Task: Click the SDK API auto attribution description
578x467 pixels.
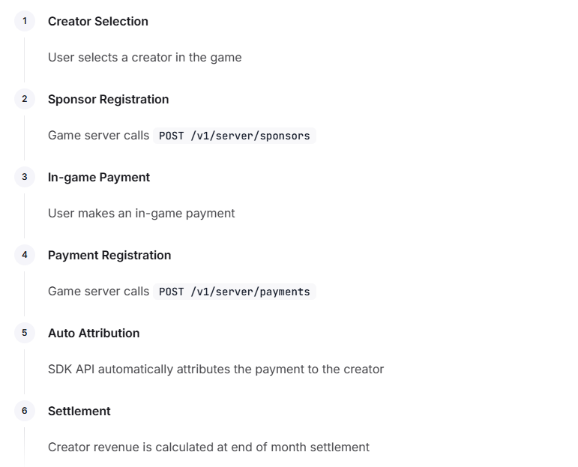Action: (216, 370)
